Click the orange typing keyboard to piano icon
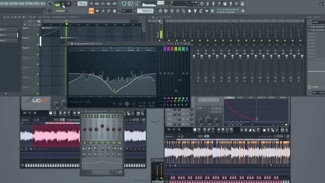Viewport: 325px width, 183px height. (91, 11)
